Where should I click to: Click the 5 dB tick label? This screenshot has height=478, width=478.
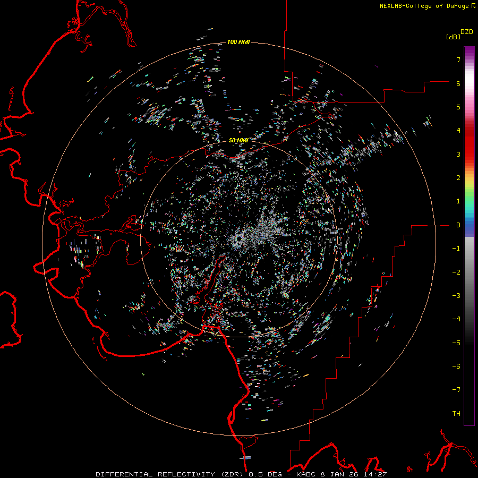(x=458, y=107)
